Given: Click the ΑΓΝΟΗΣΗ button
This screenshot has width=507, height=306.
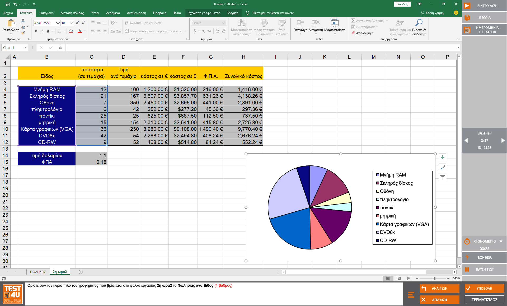Looking at the screenshot, I should pos(439,300).
